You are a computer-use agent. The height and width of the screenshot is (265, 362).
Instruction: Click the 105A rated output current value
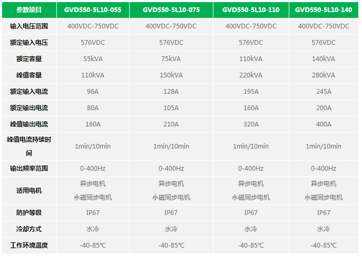[171, 108]
